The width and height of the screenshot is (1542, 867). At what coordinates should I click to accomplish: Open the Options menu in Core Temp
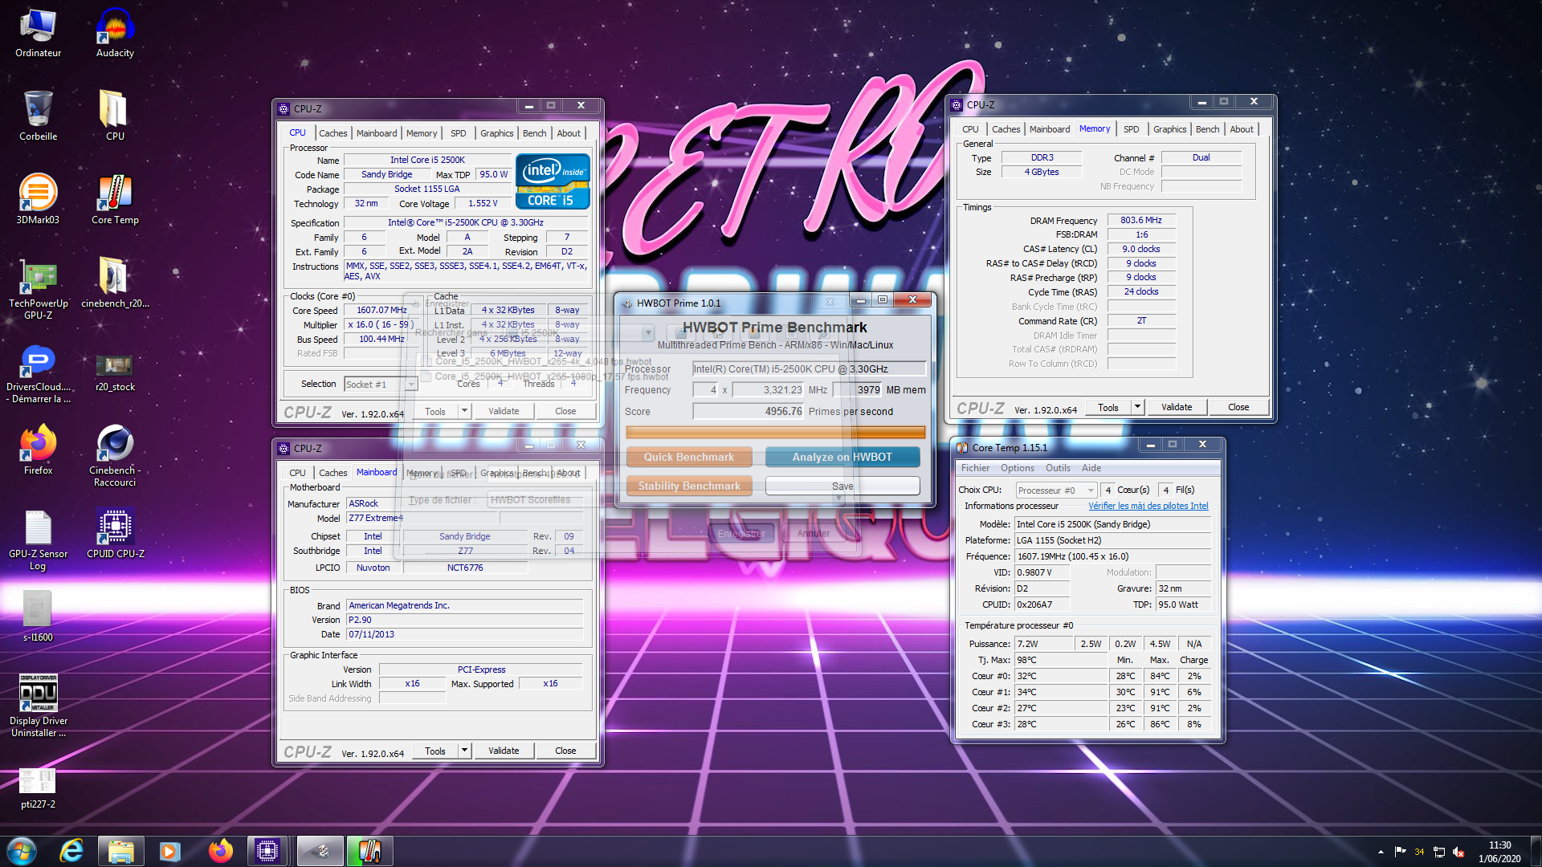[1017, 468]
